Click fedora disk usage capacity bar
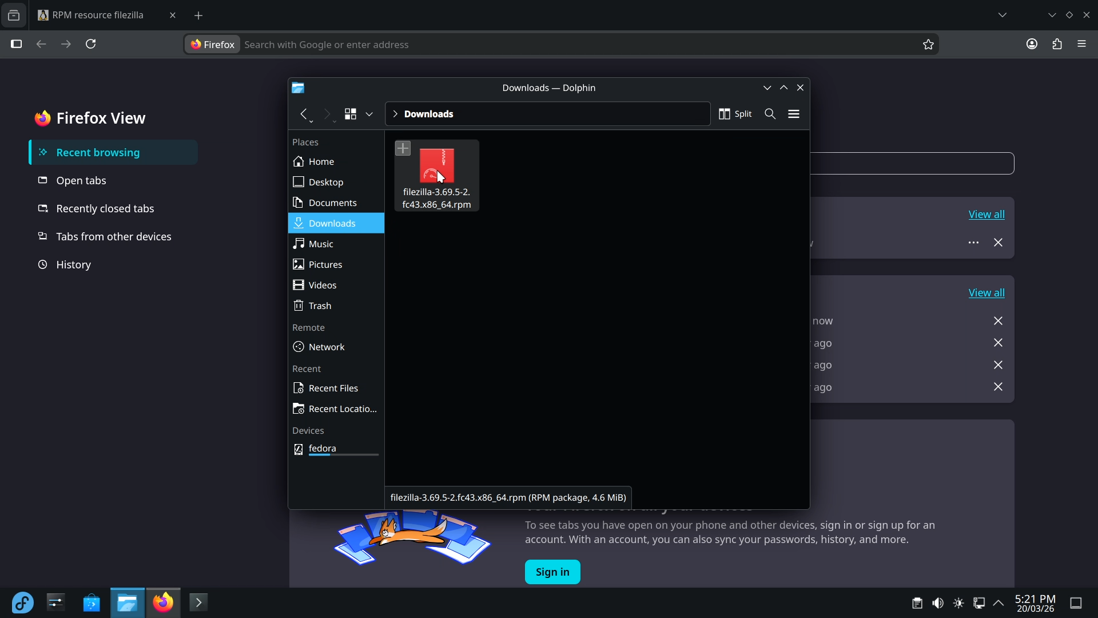Image resolution: width=1098 pixels, height=618 pixels. [x=344, y=455]
